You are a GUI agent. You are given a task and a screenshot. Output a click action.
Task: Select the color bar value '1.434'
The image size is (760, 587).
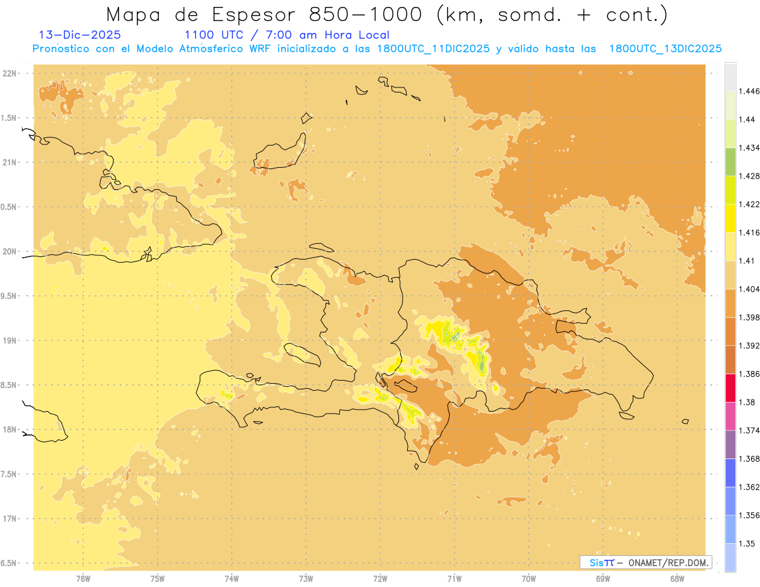[x=749, y=148]
